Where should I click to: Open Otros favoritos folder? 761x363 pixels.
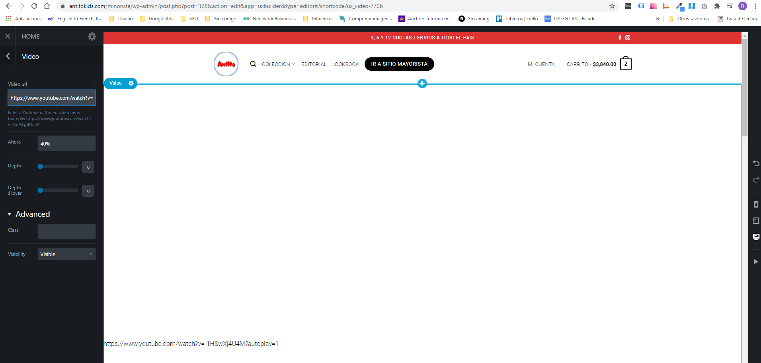click(x=689, y=19)
